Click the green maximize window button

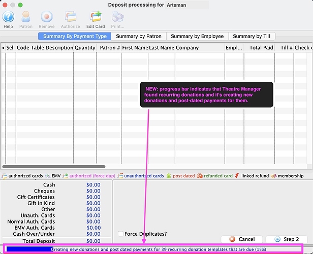[20, 5]
